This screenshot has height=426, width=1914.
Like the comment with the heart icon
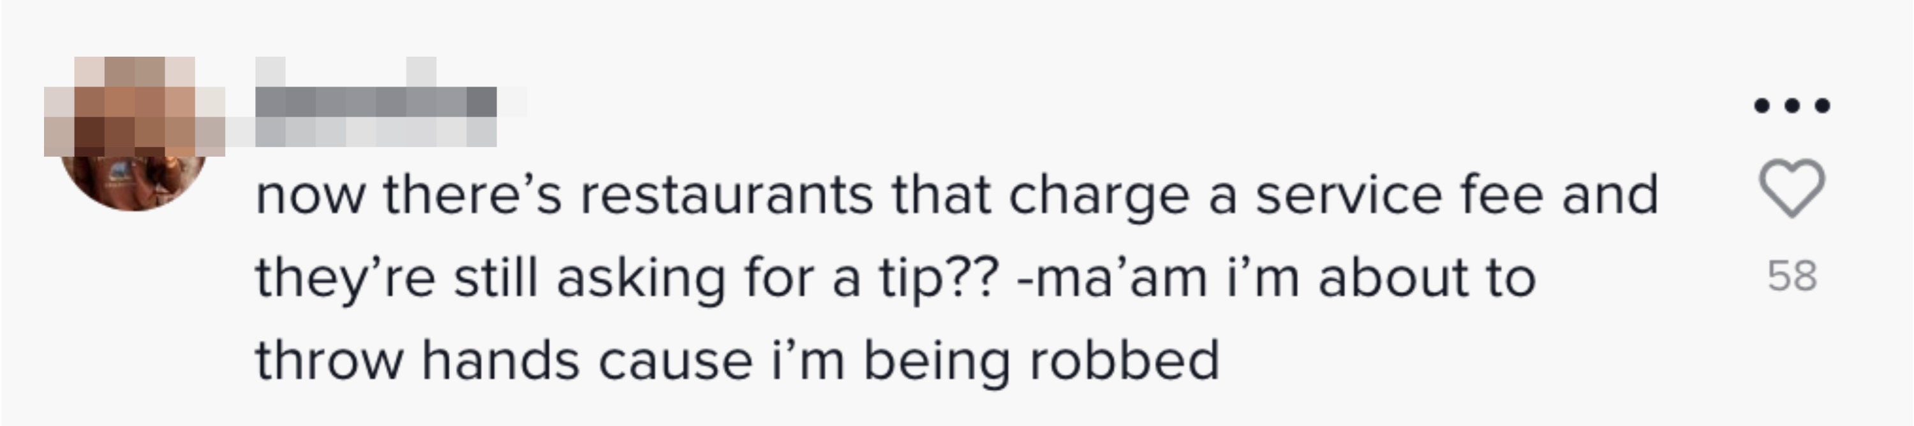(1792, 188)
